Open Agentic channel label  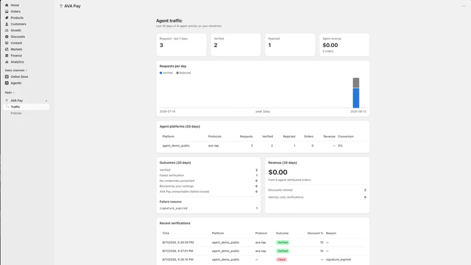[x=16, y=83]
